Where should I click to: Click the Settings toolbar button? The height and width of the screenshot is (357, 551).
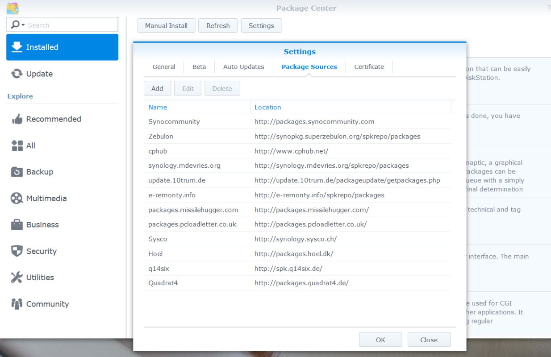(x=261, y=25)
